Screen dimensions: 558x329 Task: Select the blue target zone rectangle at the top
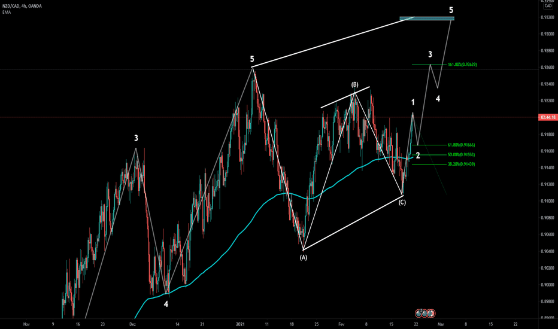point(427,19)
